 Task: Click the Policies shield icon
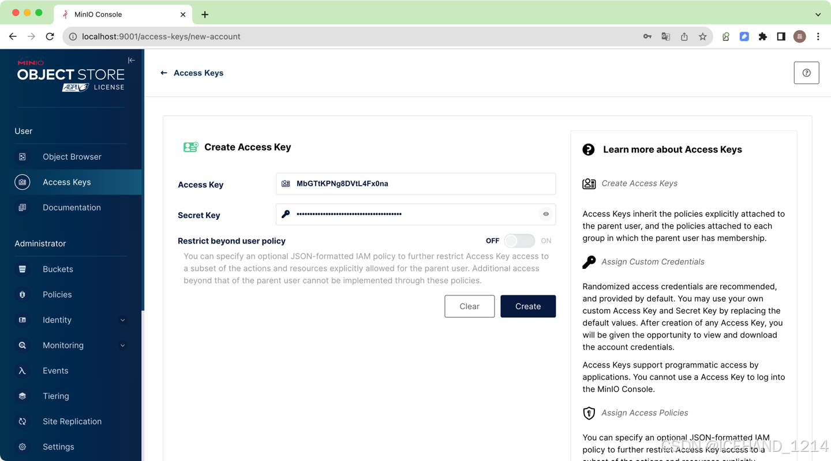coord(23,295)
